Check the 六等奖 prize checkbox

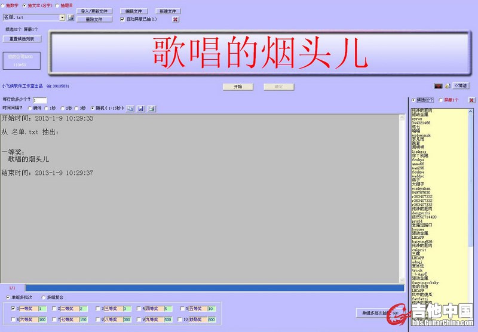point(13,319)
